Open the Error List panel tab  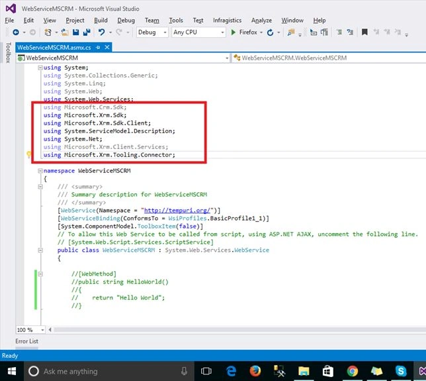[26, 341]
